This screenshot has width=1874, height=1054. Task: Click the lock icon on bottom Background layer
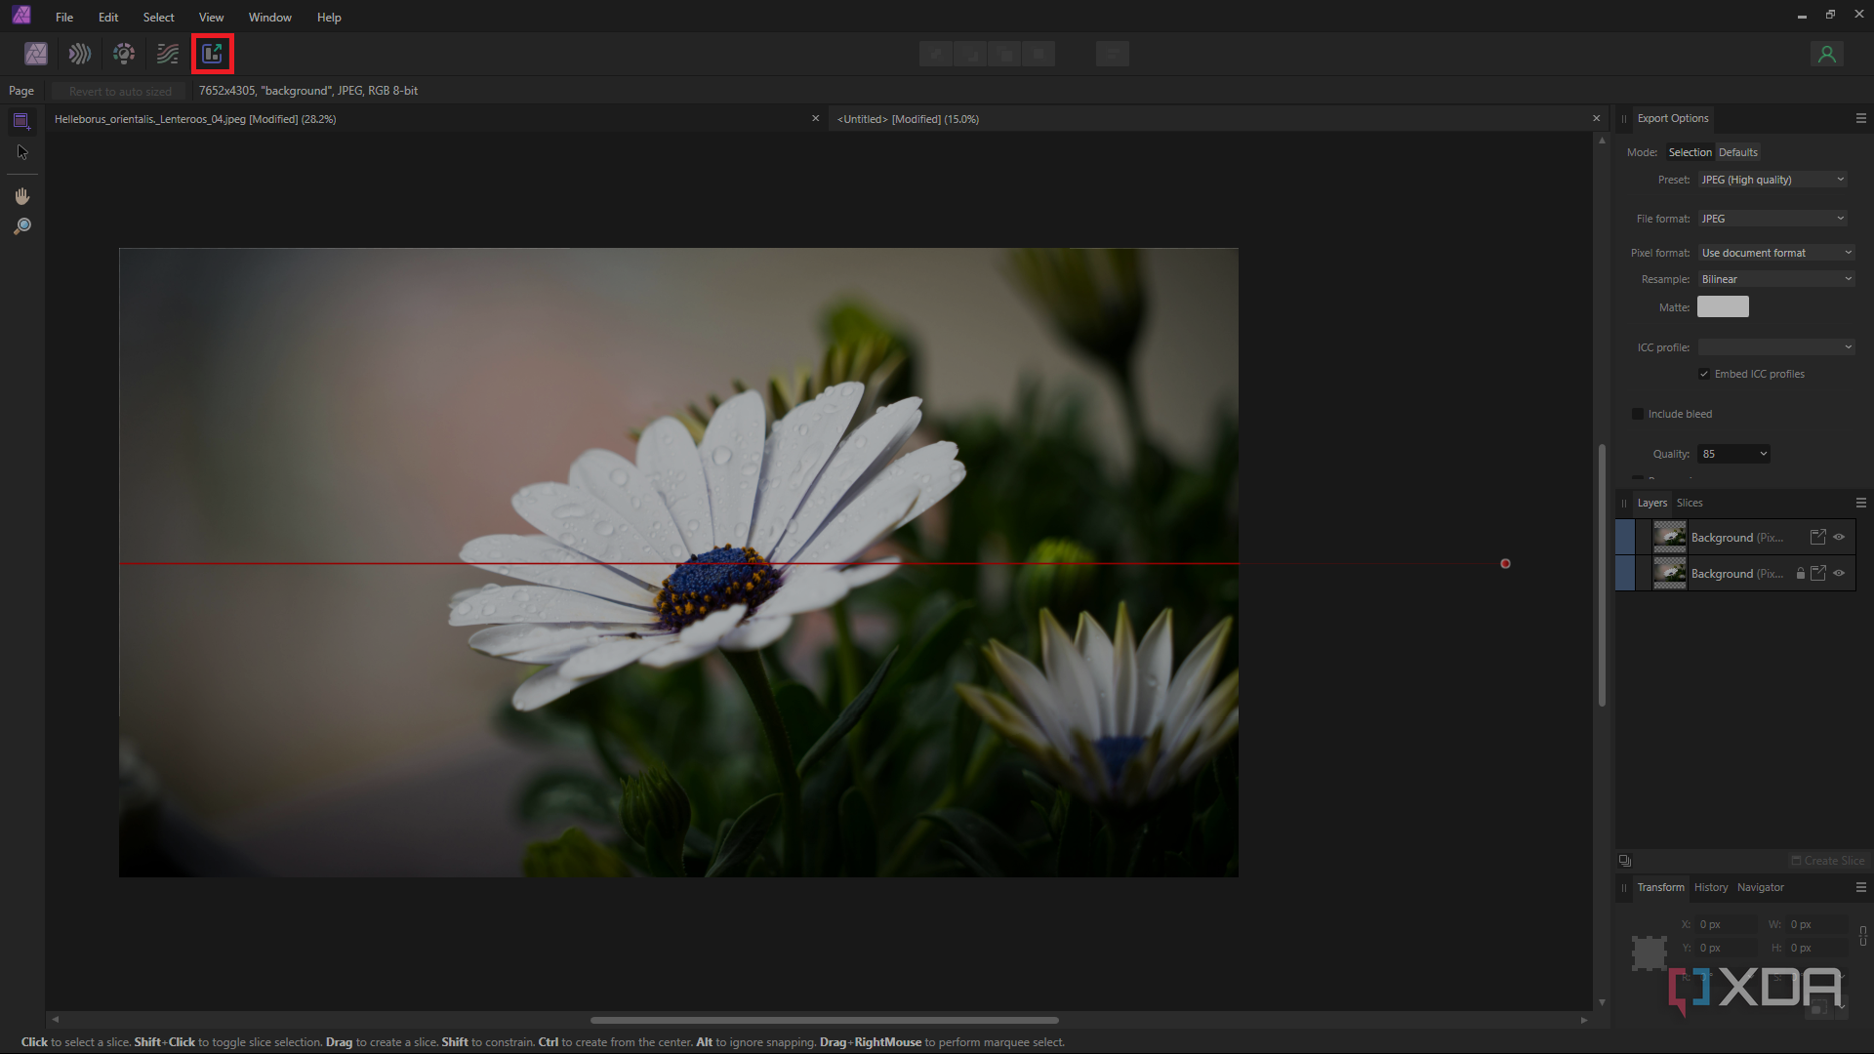(1801, 573)
